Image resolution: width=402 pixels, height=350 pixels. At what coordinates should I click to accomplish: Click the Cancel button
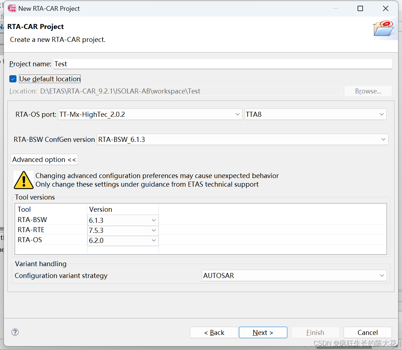coord(367,332)
